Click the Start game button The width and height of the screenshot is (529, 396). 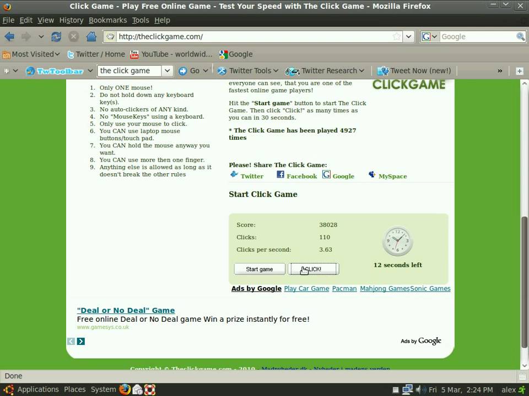(x=260, y=269)
